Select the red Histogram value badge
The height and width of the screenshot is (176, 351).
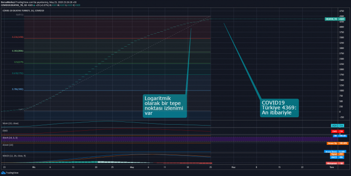(335, 163)
